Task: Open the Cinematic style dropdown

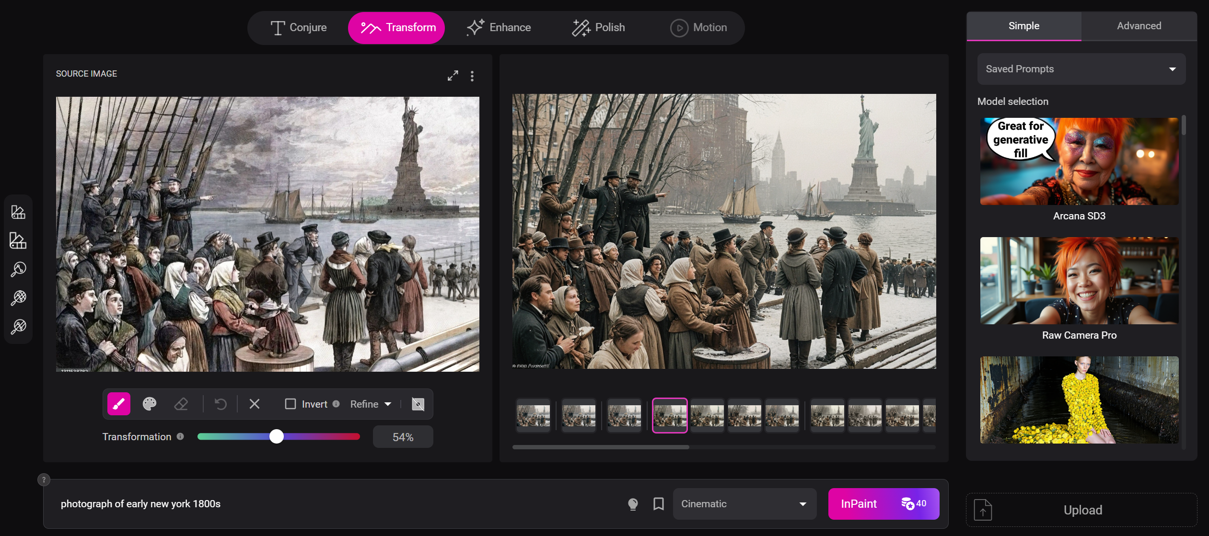Action: click(744, 503)
